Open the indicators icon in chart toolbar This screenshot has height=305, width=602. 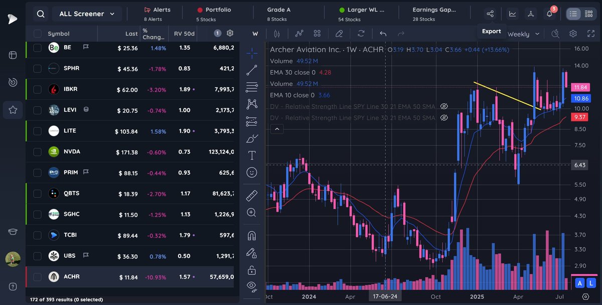[299, 34]
